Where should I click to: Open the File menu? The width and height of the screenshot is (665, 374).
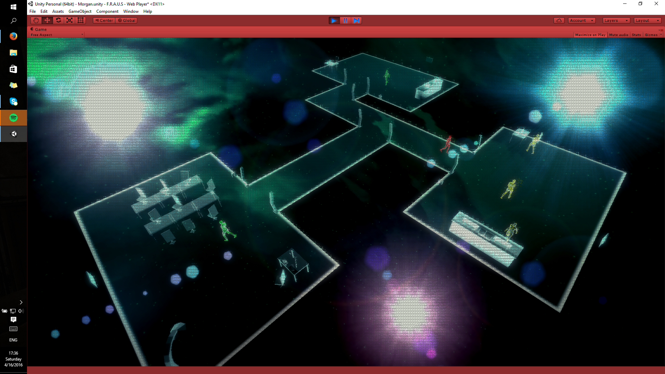click(33, 11)
